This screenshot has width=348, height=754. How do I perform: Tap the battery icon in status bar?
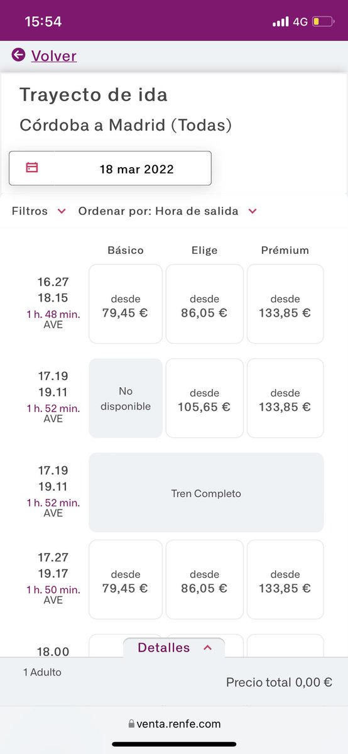coord(324,22)
